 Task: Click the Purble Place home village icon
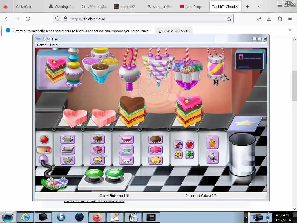(x=55, y=183)
